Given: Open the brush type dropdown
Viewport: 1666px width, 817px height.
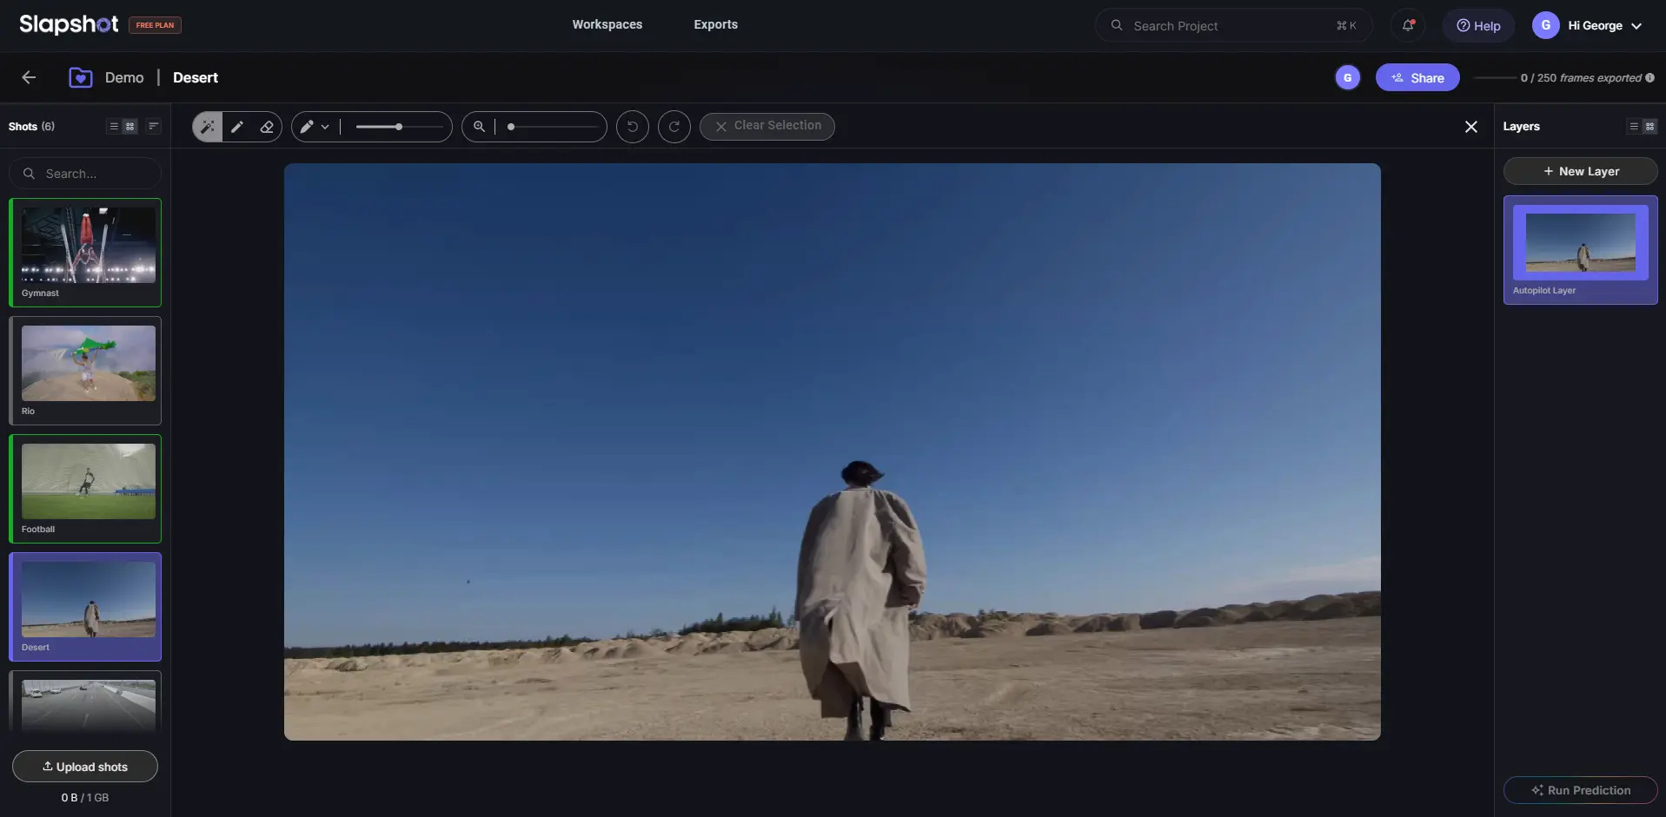Looking at the screenshot, I should [315, 127].
